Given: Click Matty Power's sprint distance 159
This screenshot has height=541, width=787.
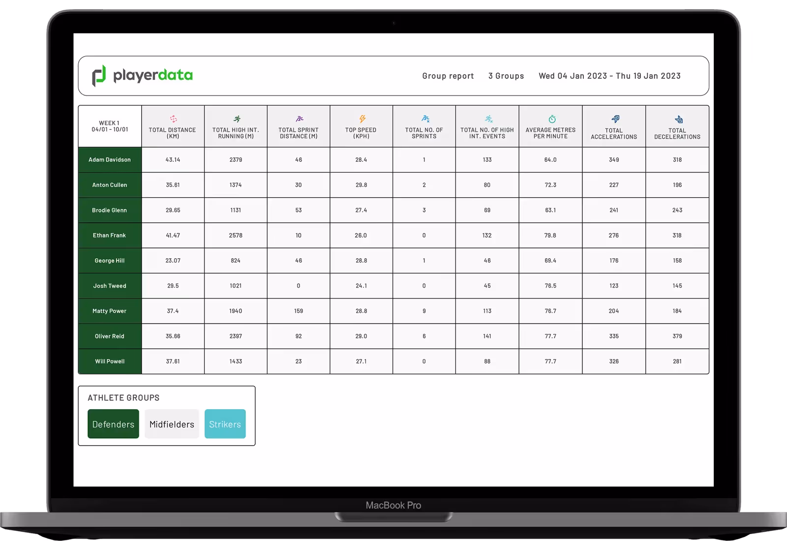Looking at the screenshot, I should click(299, 311).
